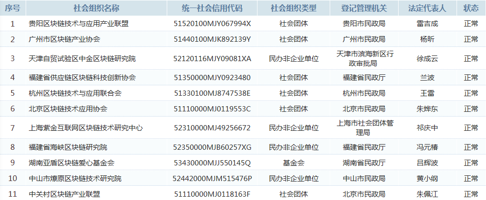This screenshot has width=486, height=200.
Task: Open 福建省供应链区块链科技创新协会 entry
Action: (x=82, y=78)
